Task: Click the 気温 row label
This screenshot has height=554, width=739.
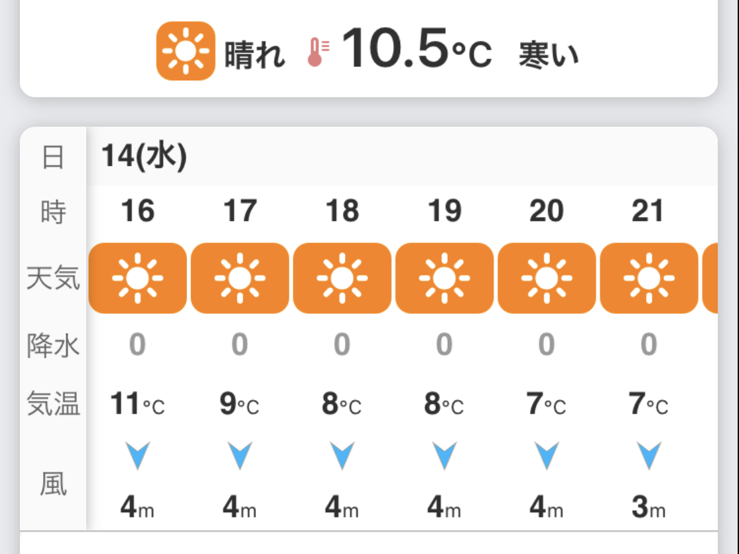Action: coord(53,404)
